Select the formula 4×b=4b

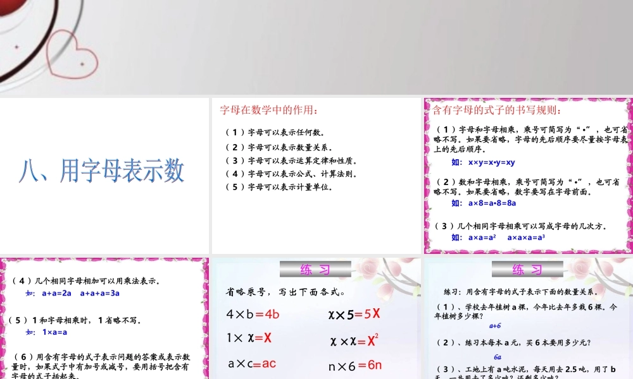pyautogui.click(x=253, y=313)
